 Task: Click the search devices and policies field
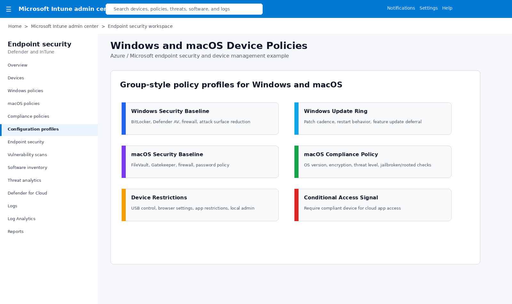pos(184,9)
